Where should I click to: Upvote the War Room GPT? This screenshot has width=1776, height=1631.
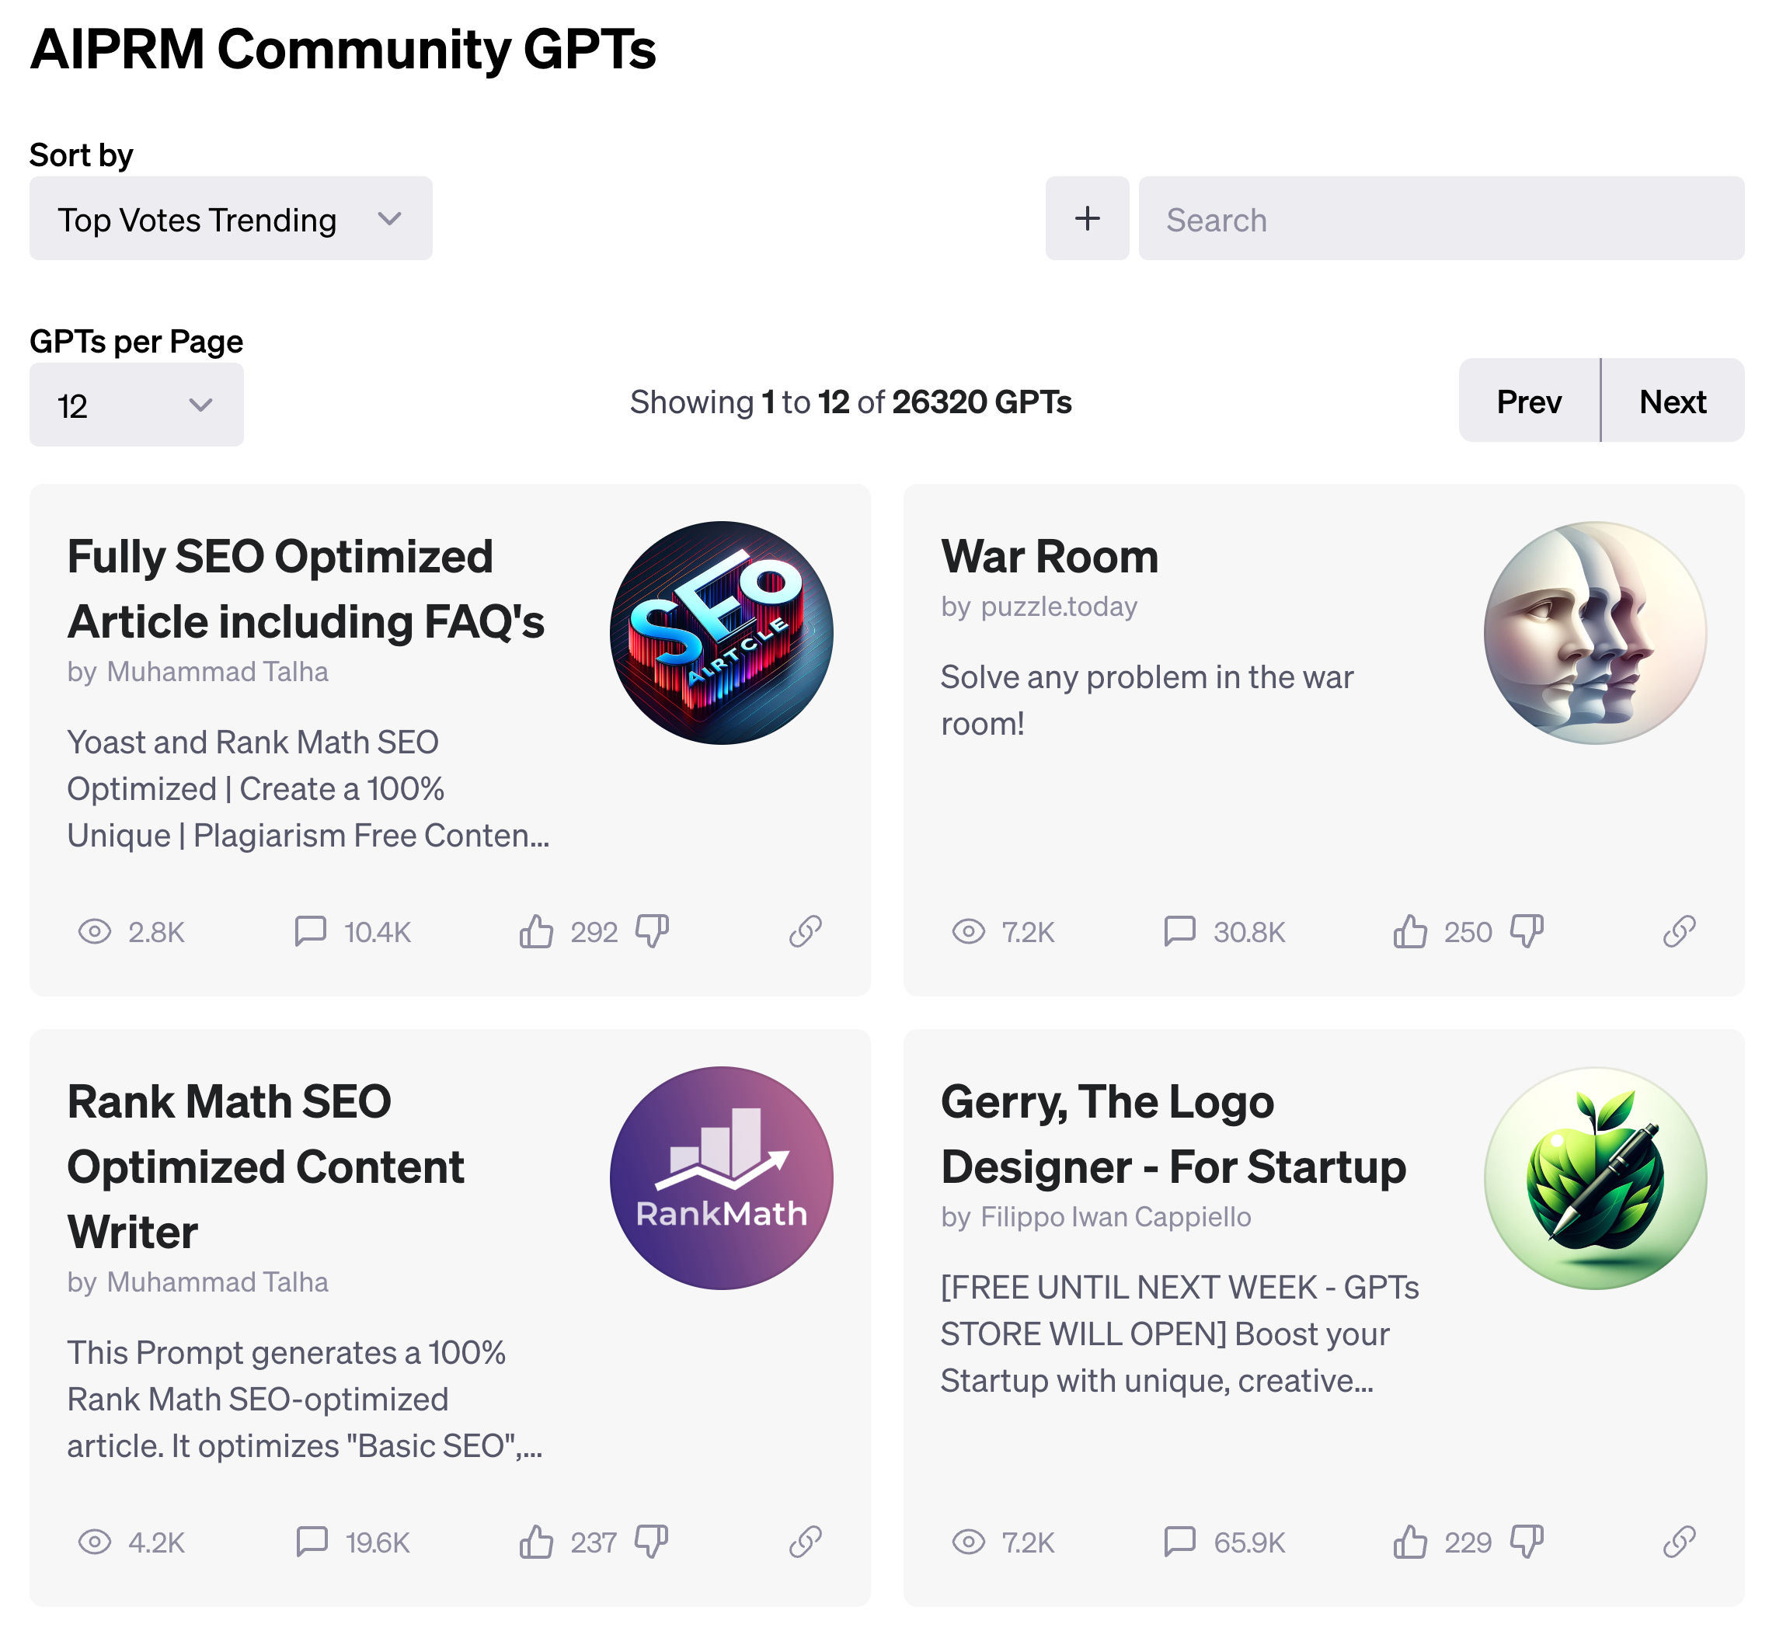[1409, 931]
